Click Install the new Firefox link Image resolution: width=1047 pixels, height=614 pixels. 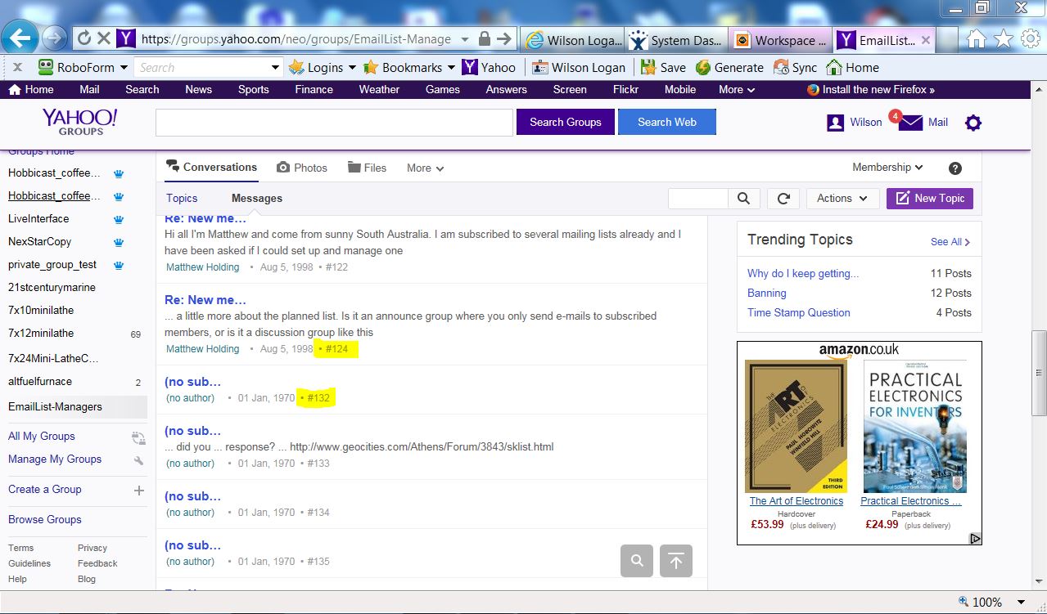tap(871, 90)
